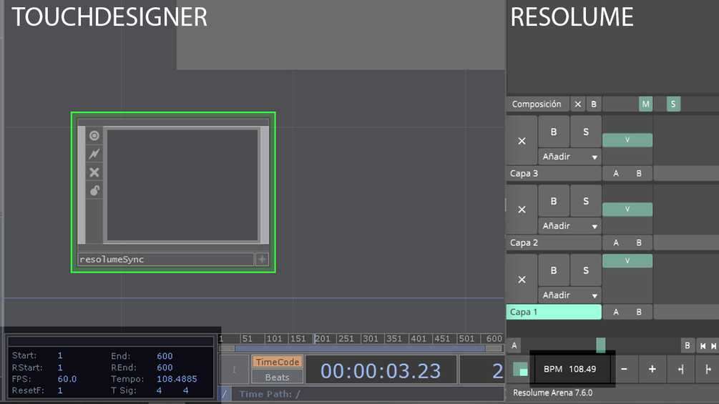This screenshot has width=719, height=404.
Task: Click the End value 600
Action: click(x=165, y=356)
